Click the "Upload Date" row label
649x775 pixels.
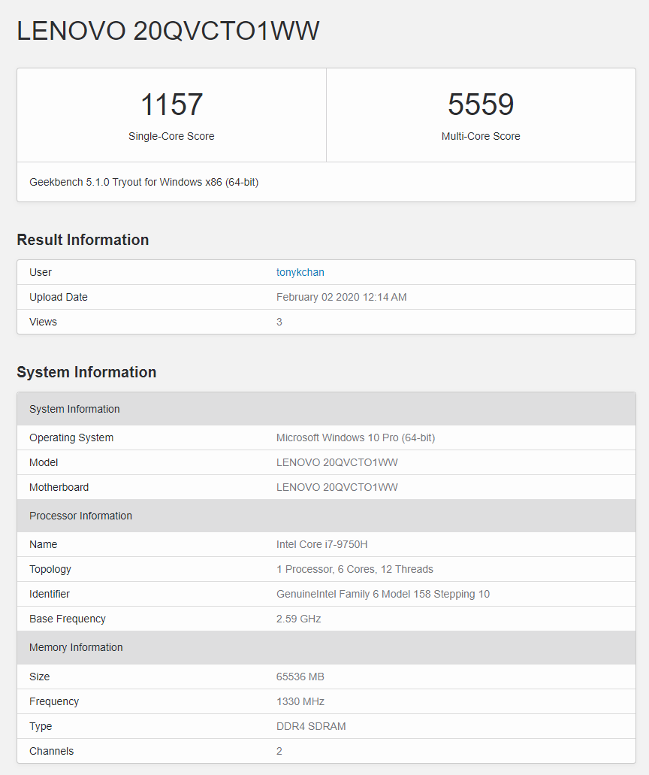(59, 297)
